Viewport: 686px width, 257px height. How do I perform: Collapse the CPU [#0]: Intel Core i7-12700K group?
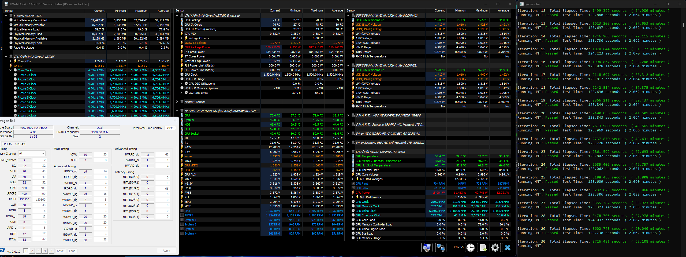click(6, 57)
